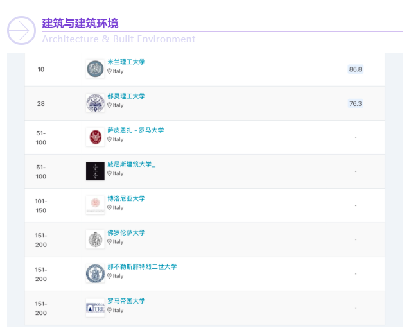Viewport: 411px width, 335px height.
Task: Click the rank number 10
Action: click(41, 69)
